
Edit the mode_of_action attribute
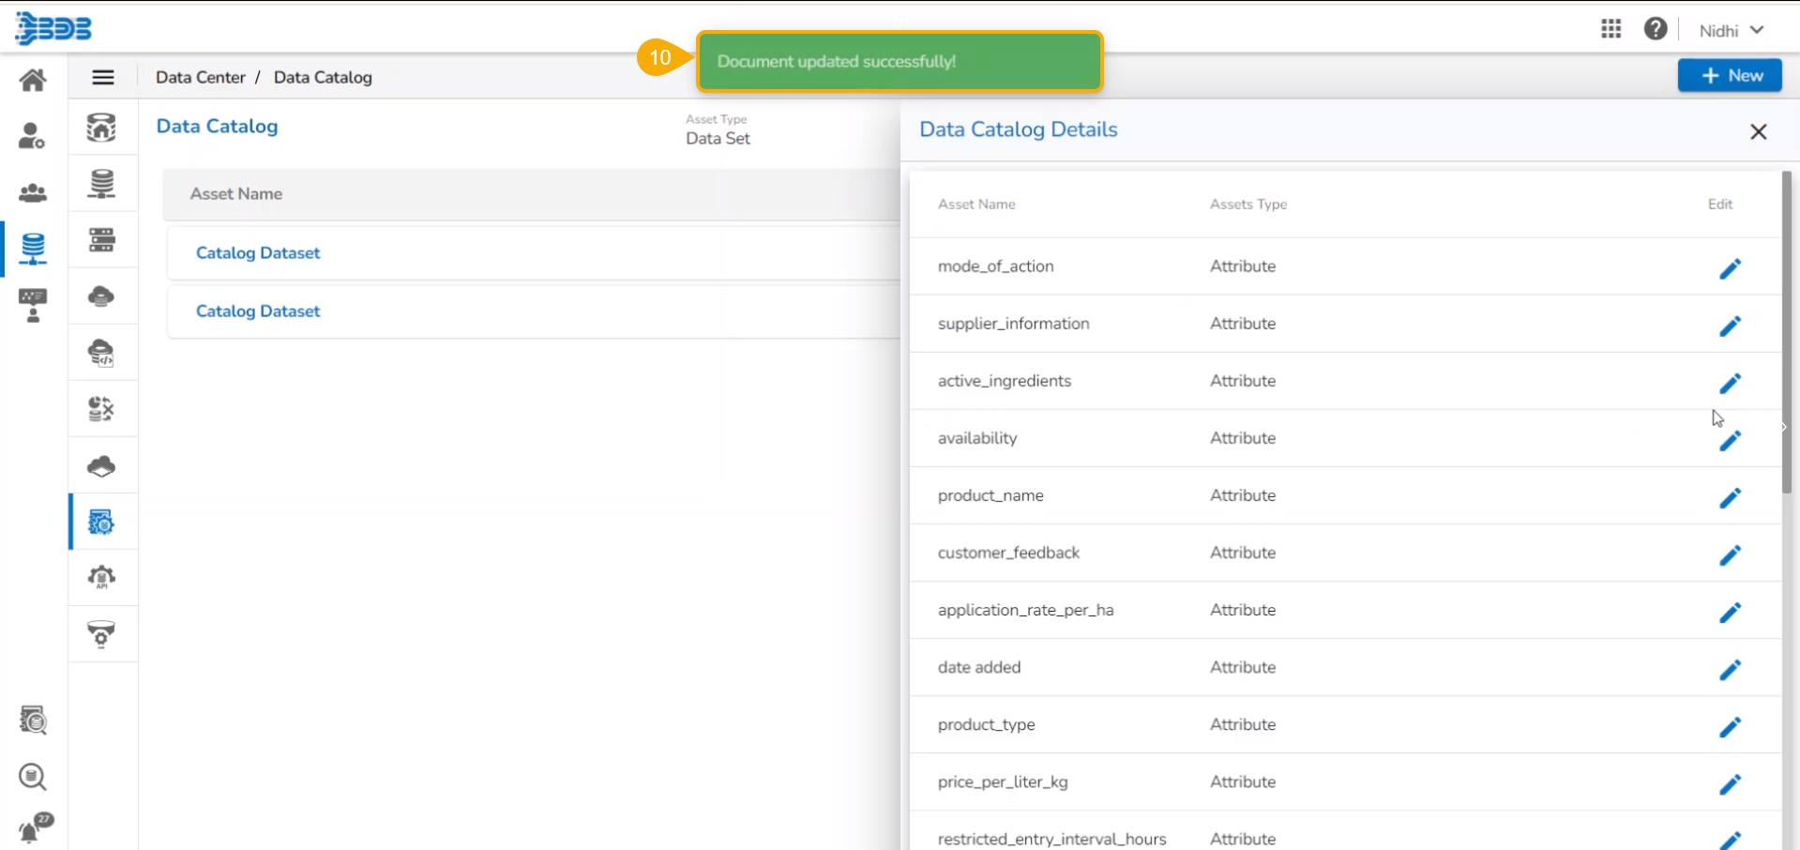1730,269
